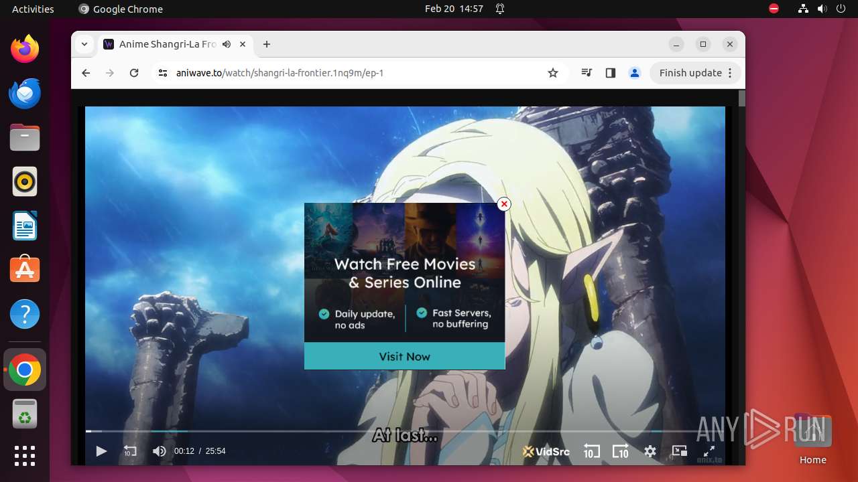
Task: Mute tab via speaker icon
Action: [227, 44]
